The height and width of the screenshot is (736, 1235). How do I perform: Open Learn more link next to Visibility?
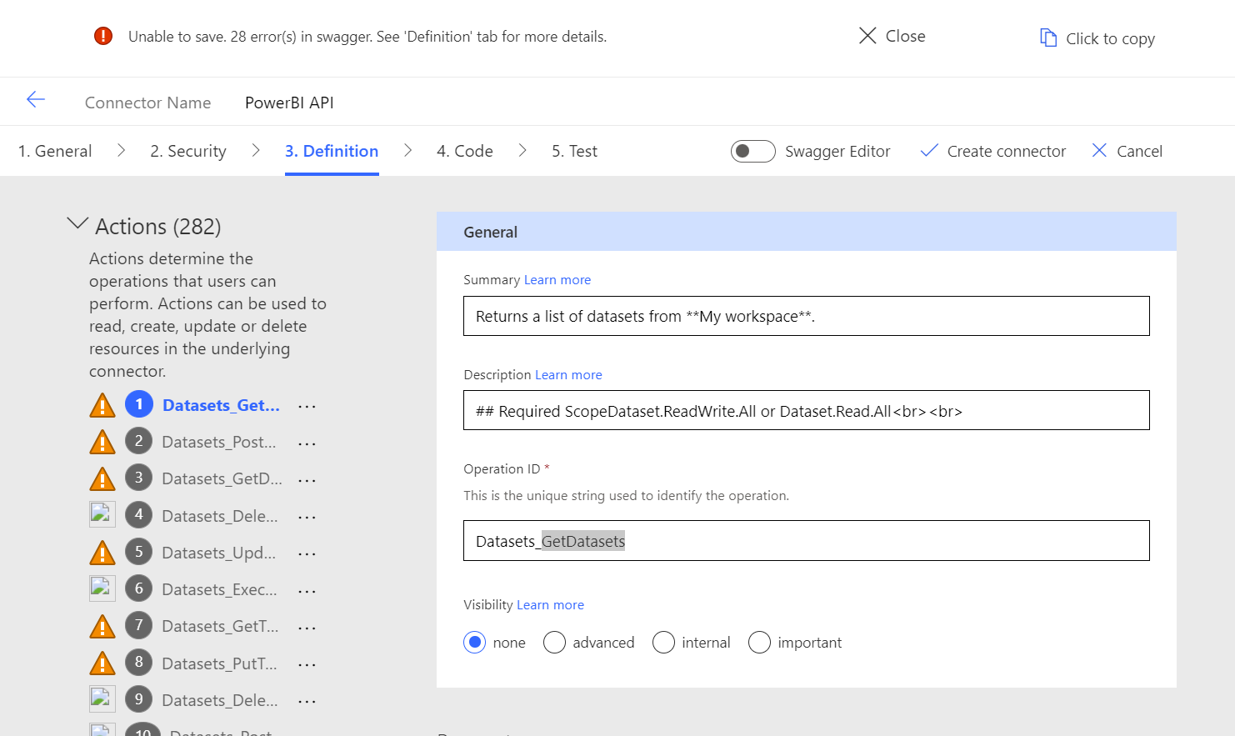pos(550,604)
